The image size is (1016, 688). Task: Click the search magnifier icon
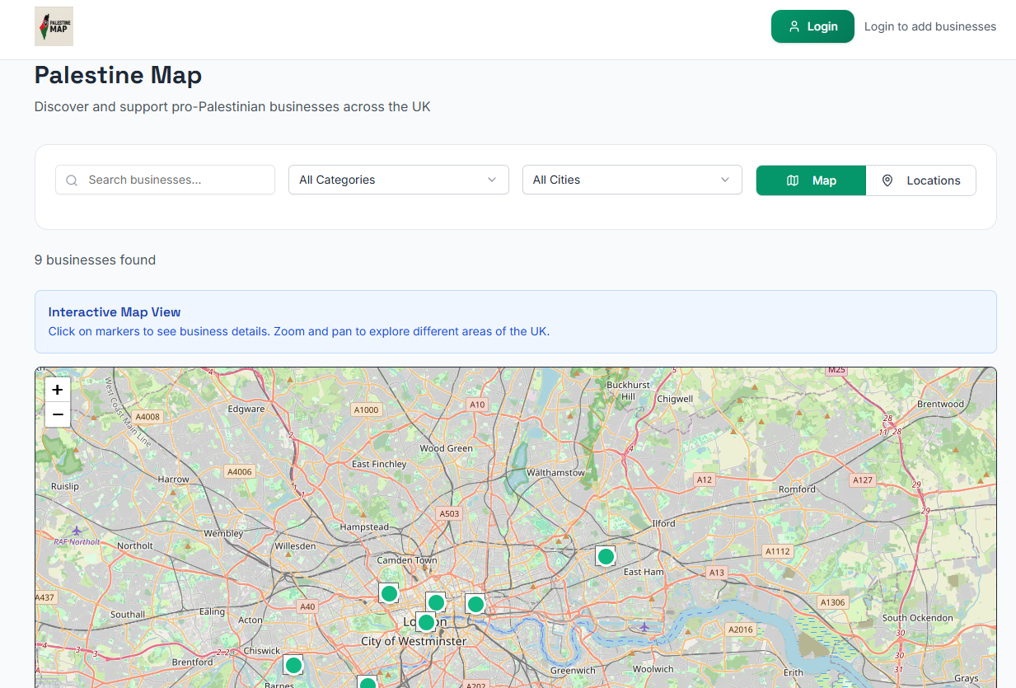[x=72, y=180]
